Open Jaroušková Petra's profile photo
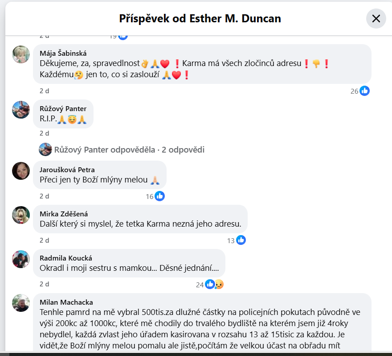This screenshot has width=392, height=356. 21,171
